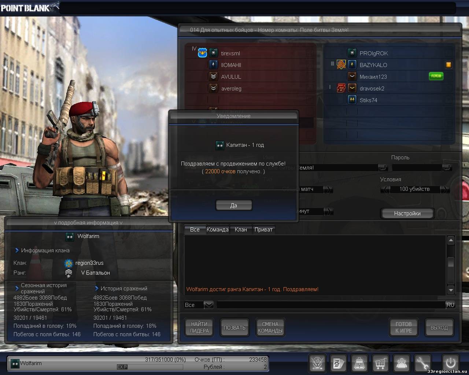Image resolution: width=469 pixels, height=375 pixels.
Task: Click the Капитан rank icon in notification
Action: (220, 145)
